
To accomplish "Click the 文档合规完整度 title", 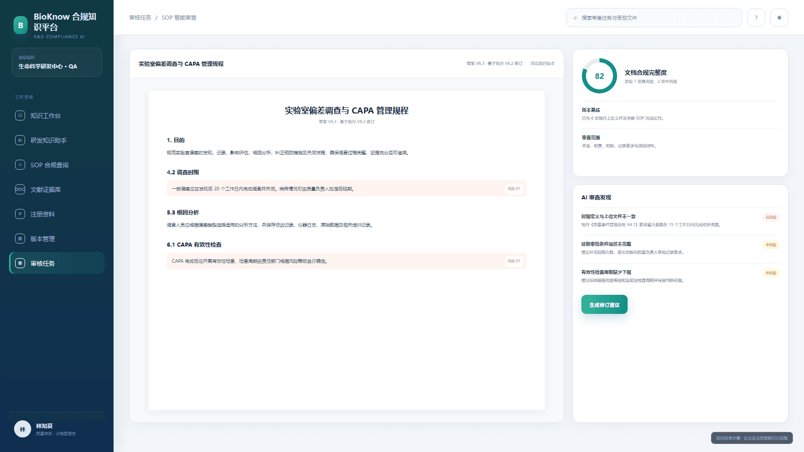I will click(x=646, y=73).
